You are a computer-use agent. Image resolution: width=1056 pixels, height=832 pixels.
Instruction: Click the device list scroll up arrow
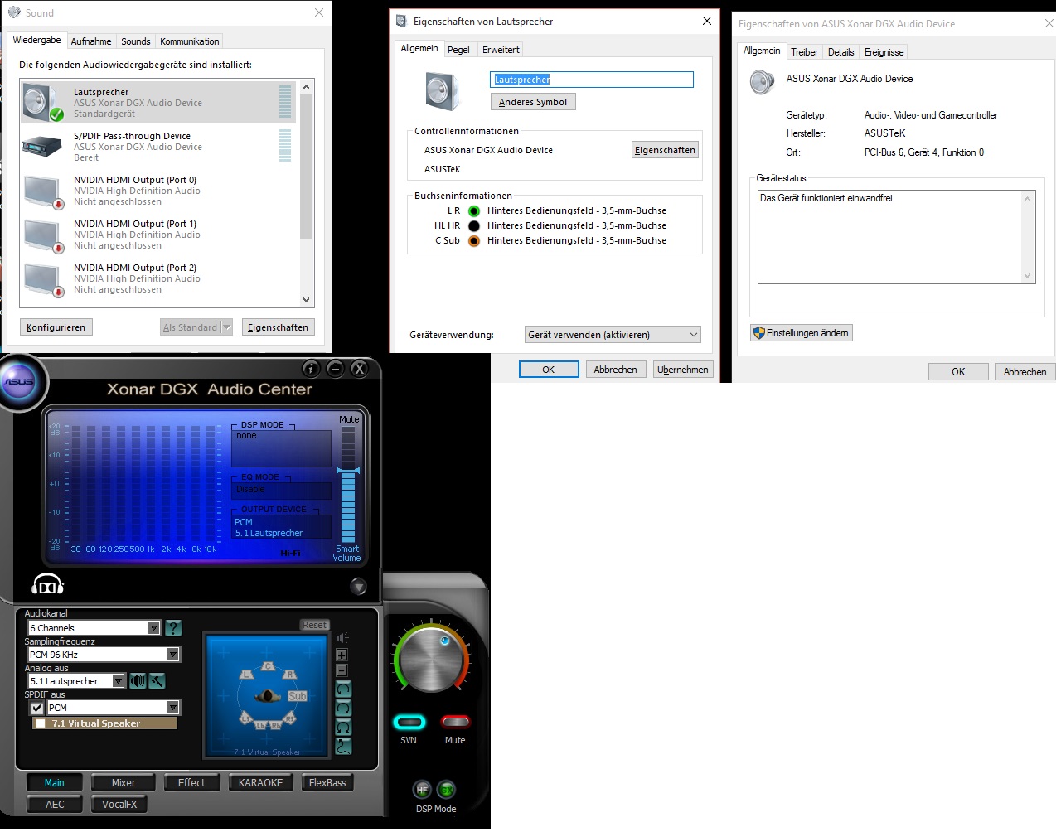[x=307, y=87]
